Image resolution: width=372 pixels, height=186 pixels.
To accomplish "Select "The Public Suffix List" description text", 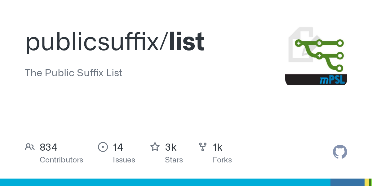I will coord(73,73).
